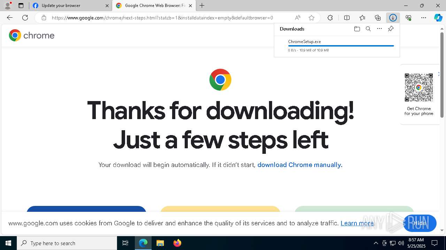The image size is (446, 250).
Task: Open the downloads folder icon
Action: pos(357,29)
